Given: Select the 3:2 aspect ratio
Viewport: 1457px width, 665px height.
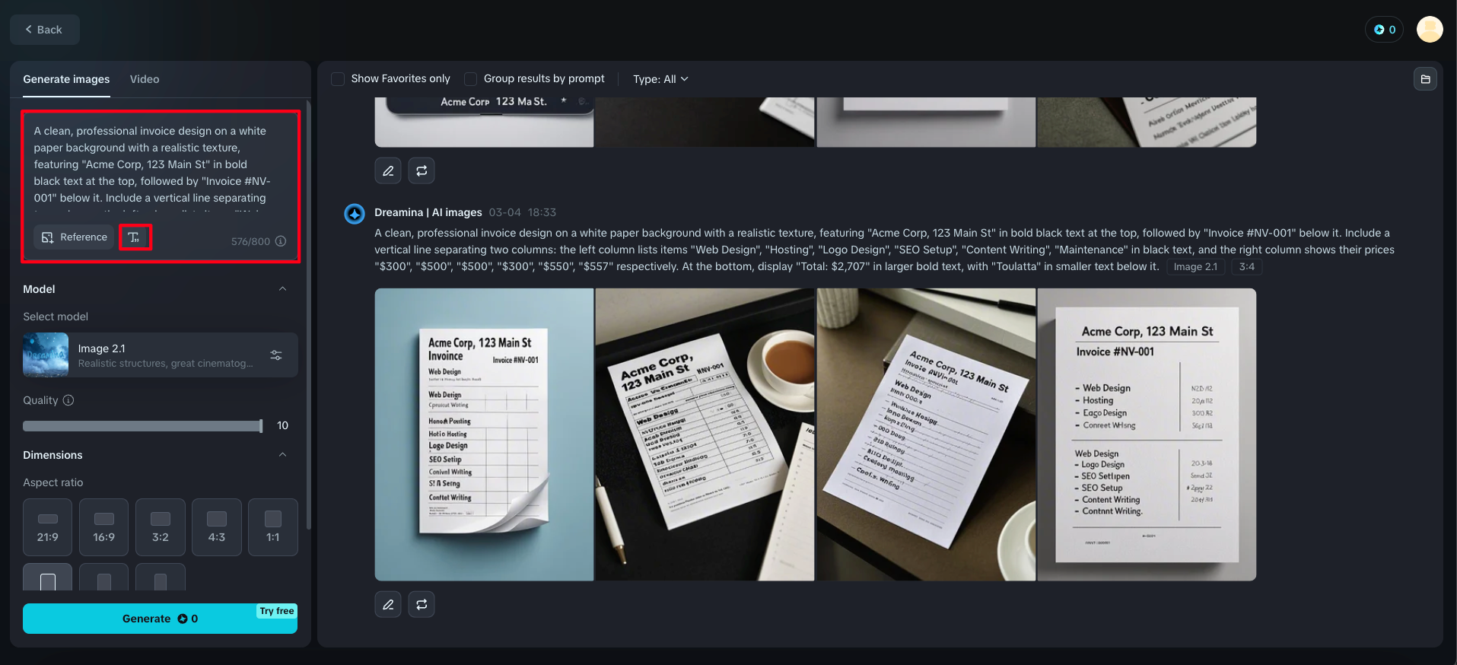Looking at the screenshot, I should click(x=161, y=527).
